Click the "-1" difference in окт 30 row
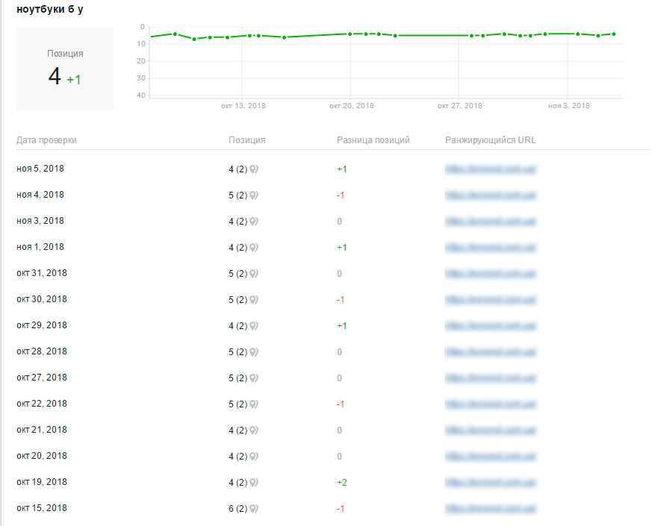The height and width of the screenshot is (526, 664). tap(341, 300)
